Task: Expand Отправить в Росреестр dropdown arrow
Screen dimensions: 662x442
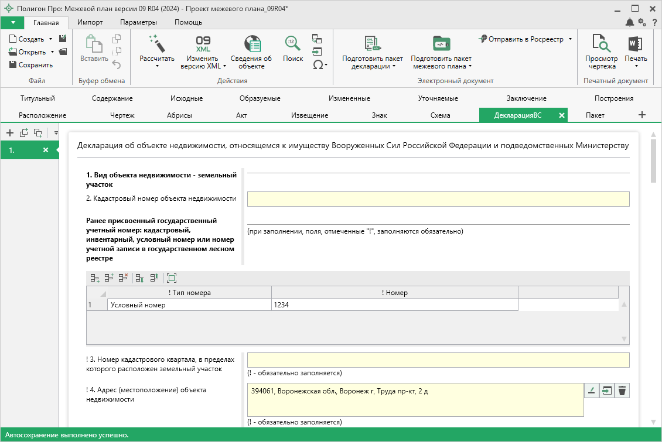Action: point(570,39)
